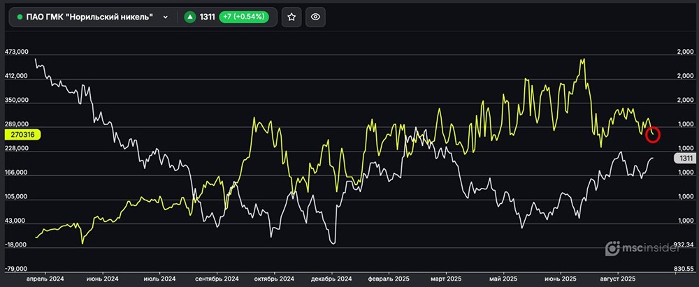Click the +7 (+0.54%) change badge

243,17
